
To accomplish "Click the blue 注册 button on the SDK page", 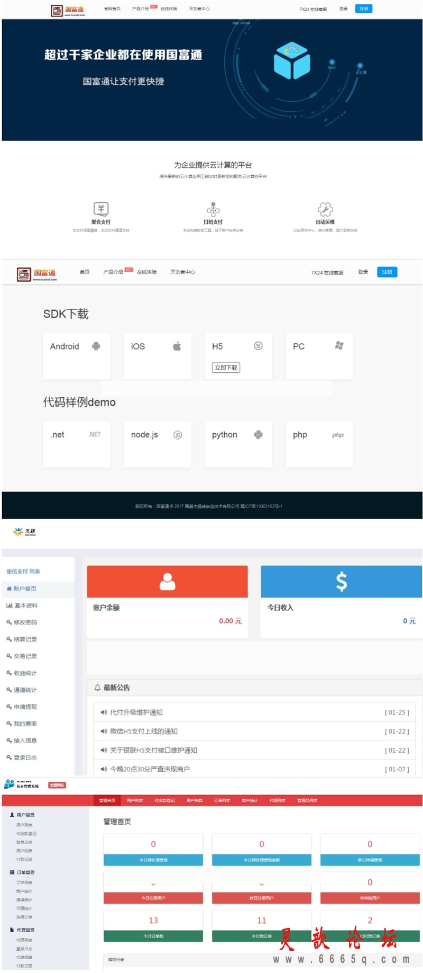I will [387, 272].
